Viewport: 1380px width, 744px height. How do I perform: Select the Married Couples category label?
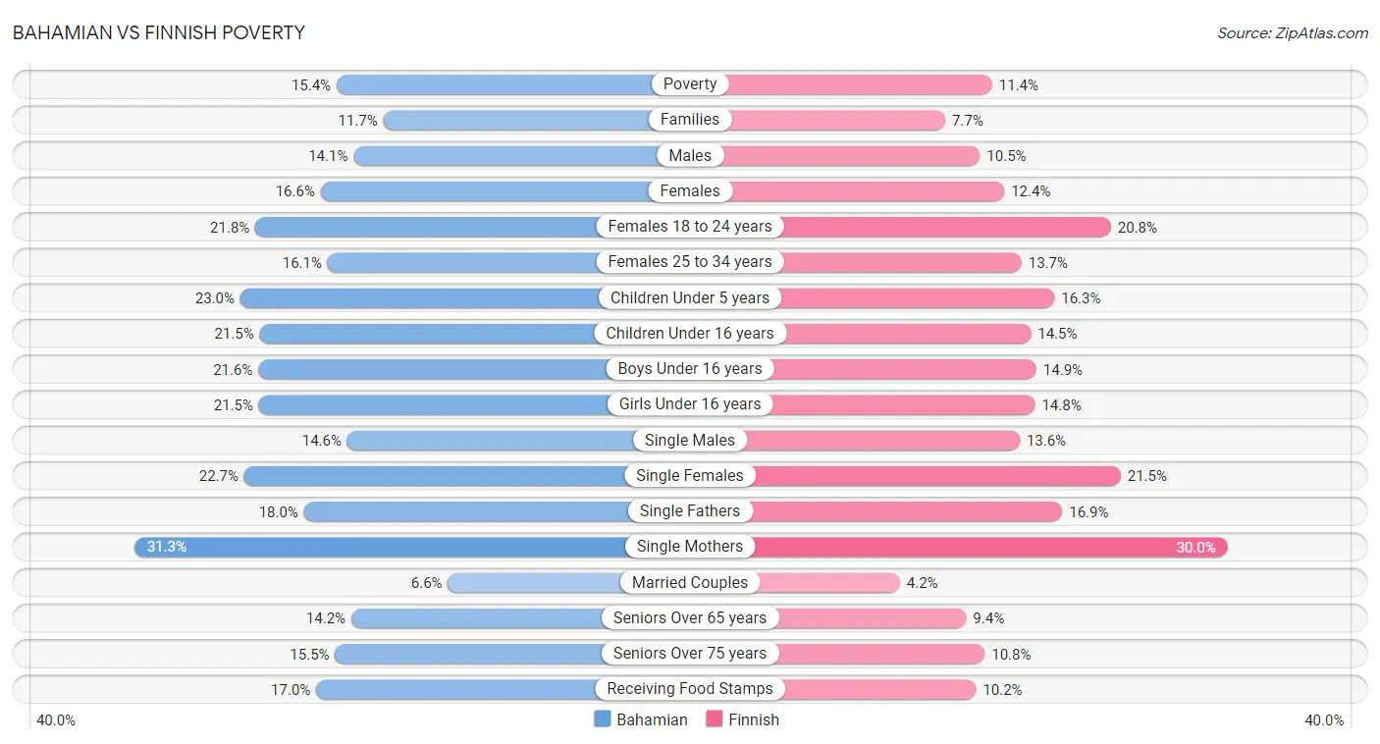pos(690,582)
